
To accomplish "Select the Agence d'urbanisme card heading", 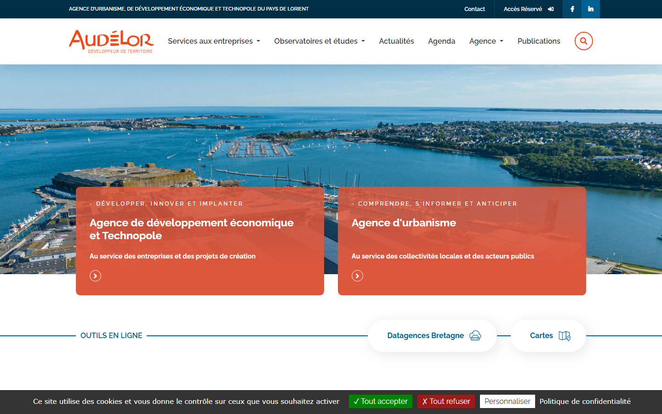I will tap(404, 223).
